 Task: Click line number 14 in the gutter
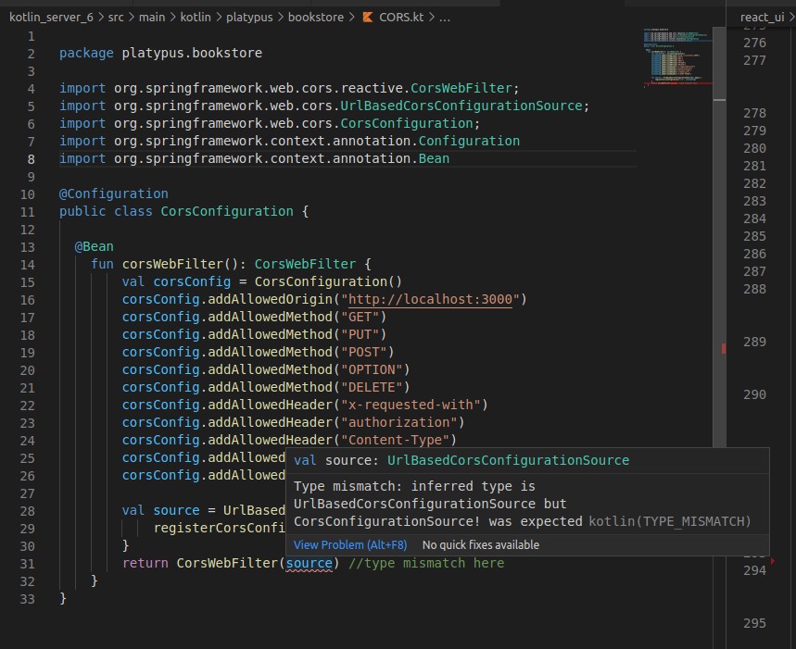[28, 265]
